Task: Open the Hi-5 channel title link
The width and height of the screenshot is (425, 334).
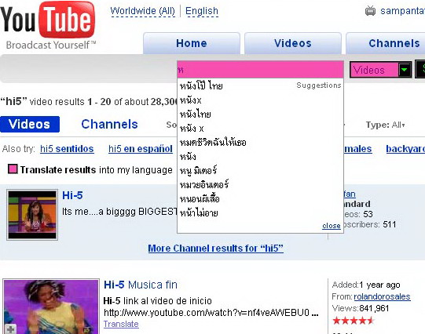Action: pyautogui.click(x=72, y=195)
